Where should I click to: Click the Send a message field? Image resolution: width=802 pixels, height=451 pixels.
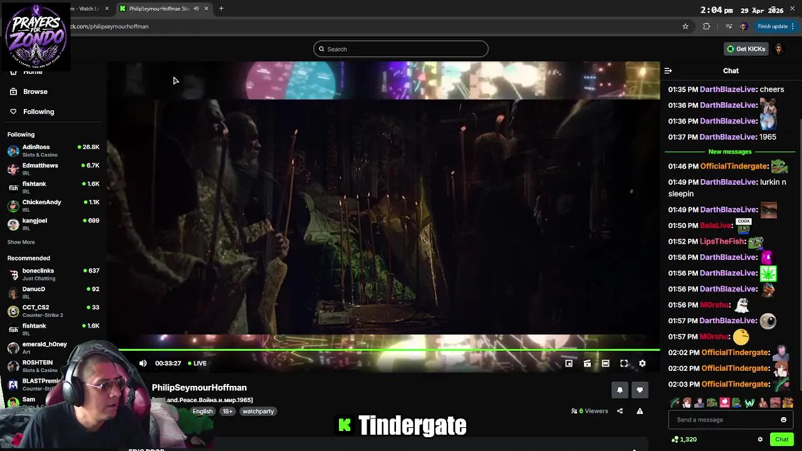(731, 420)
